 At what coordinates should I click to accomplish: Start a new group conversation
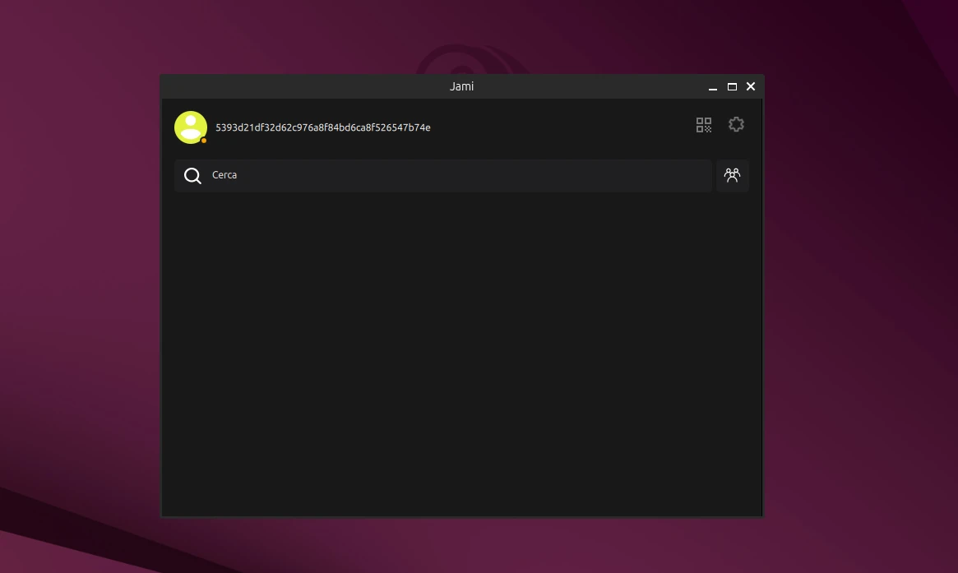(x=732, y=175)
